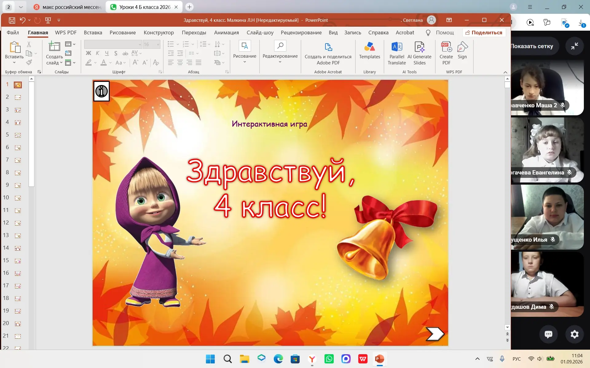Click the Windows Start button

[x=210, y=359]
